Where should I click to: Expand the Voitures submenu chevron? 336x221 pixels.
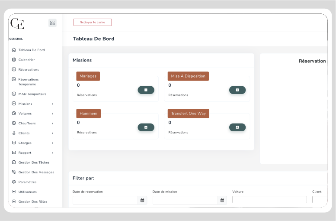(x=52, y=114)
